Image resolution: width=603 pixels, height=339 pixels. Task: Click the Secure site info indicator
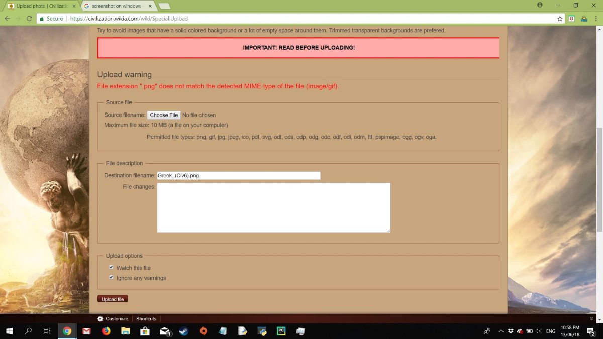(51, 19)
